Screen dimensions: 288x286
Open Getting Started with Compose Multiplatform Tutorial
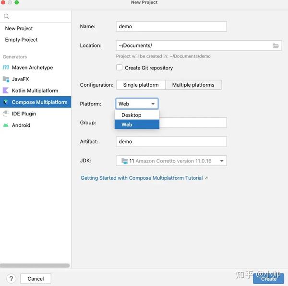tap(142, 178)
